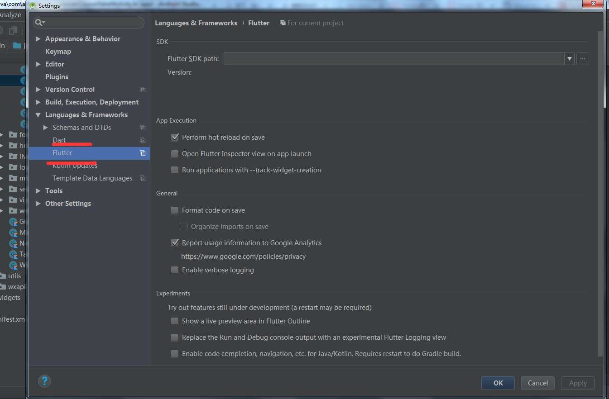Click the project-level icon beside Version Control
609x399 pixels.
[x=143, y=90]
